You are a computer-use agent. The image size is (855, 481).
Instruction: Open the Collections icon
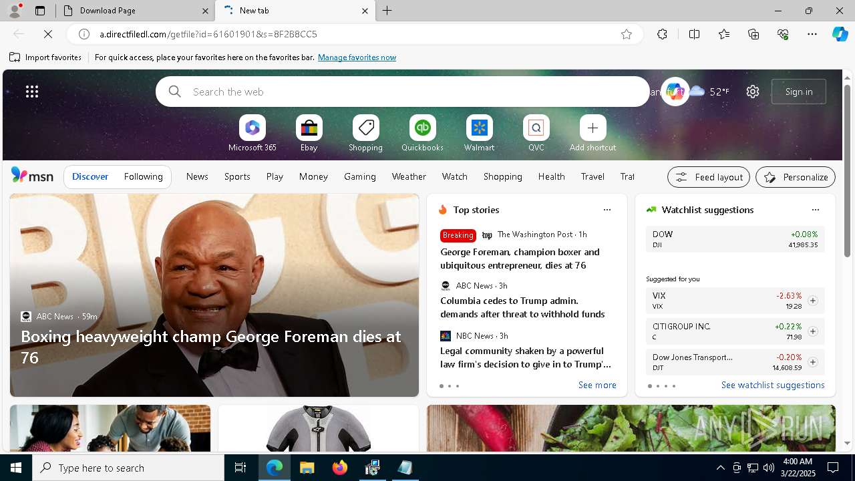click(753, 34)
